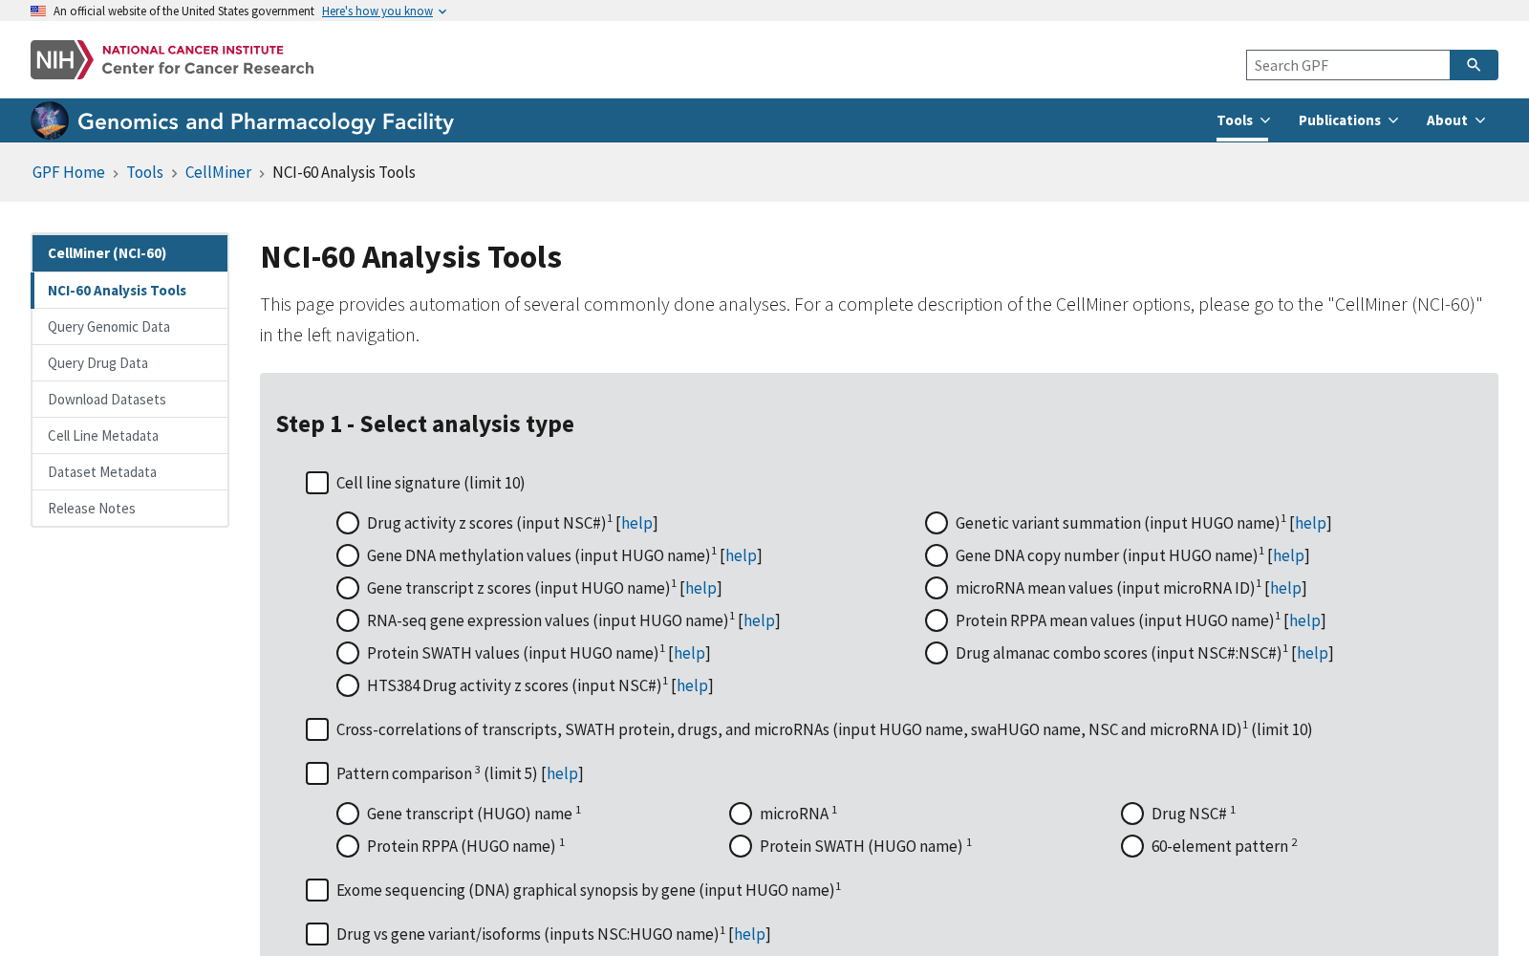Click the NIH National Cancer Institute logo
Image resolution: width=1529 pixels, height=956 pixels.
(x=172, y=59)
